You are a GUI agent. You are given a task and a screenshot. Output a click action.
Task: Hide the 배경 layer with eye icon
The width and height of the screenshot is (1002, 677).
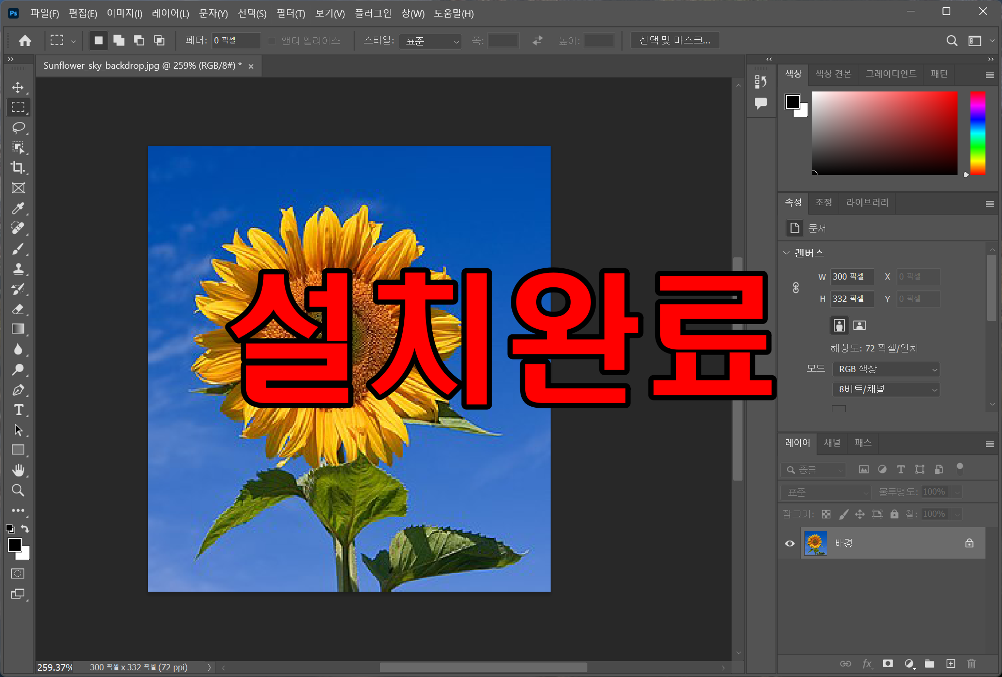790,543
